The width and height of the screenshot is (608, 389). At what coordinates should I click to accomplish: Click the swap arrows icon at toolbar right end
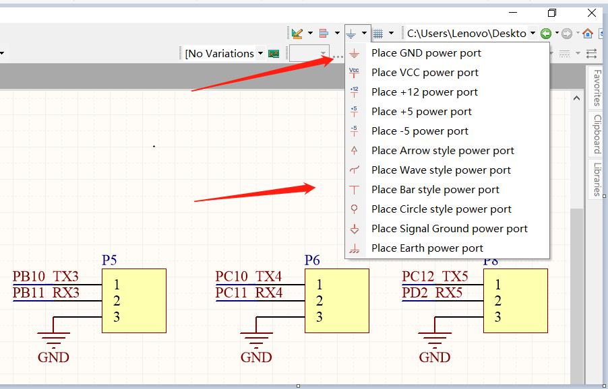(591, 53)
